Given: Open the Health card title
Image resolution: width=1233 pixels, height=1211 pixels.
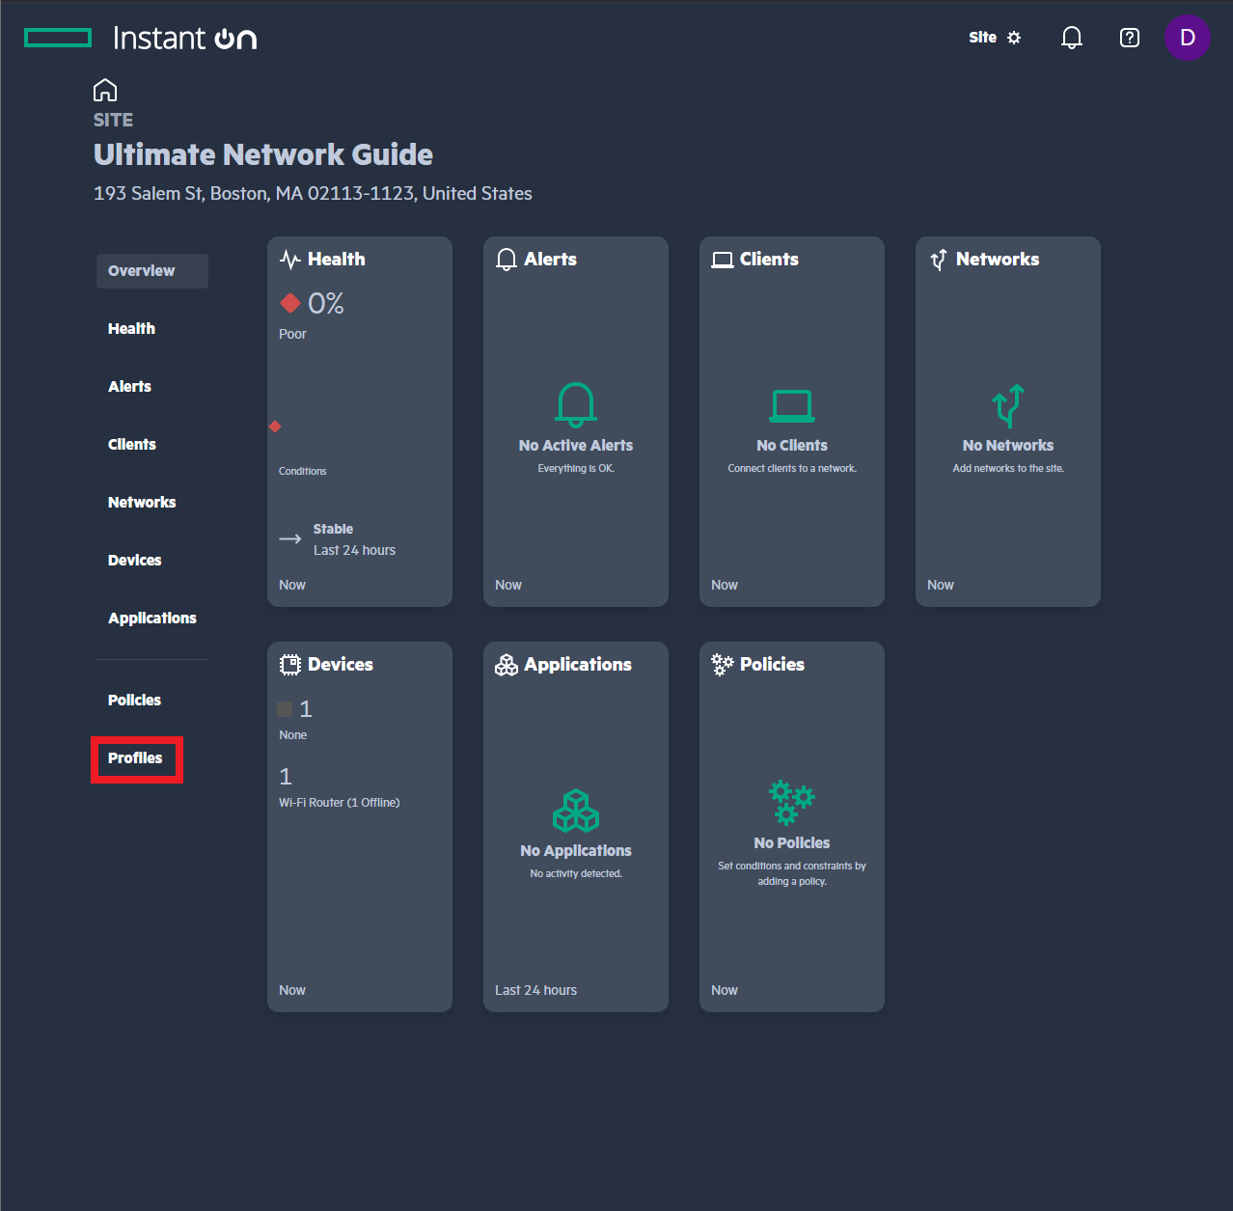Looking at the screenshot, I should (337, 260).
